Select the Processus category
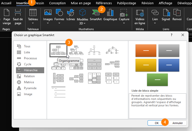 pyautogui.click(x=30, y=58)
